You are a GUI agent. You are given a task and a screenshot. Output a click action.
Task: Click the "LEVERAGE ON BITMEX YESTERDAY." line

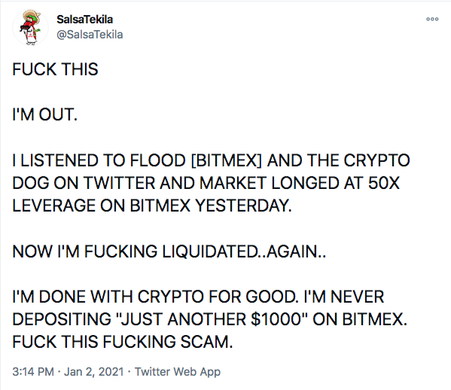point(152,206)
